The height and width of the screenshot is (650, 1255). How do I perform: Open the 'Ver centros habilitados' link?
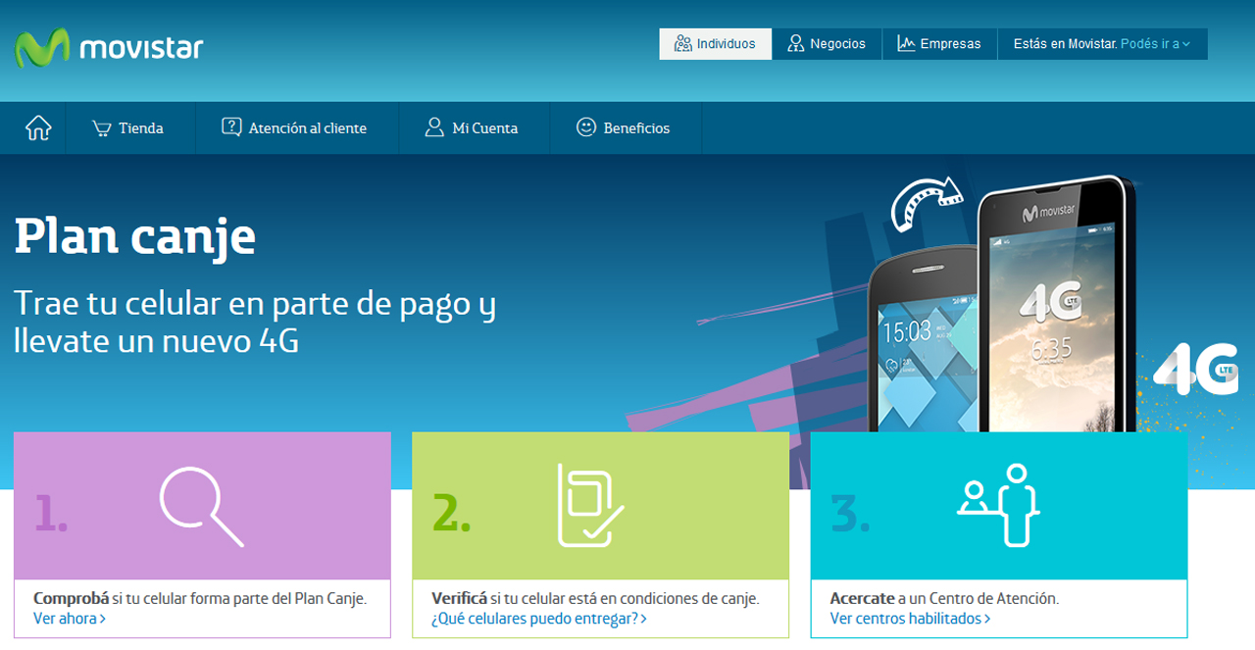910,619
